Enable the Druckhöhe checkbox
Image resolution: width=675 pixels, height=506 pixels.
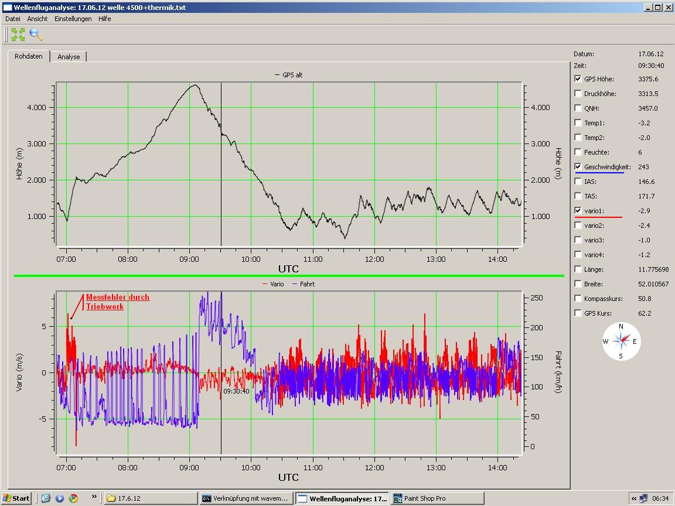pos(578,94)
